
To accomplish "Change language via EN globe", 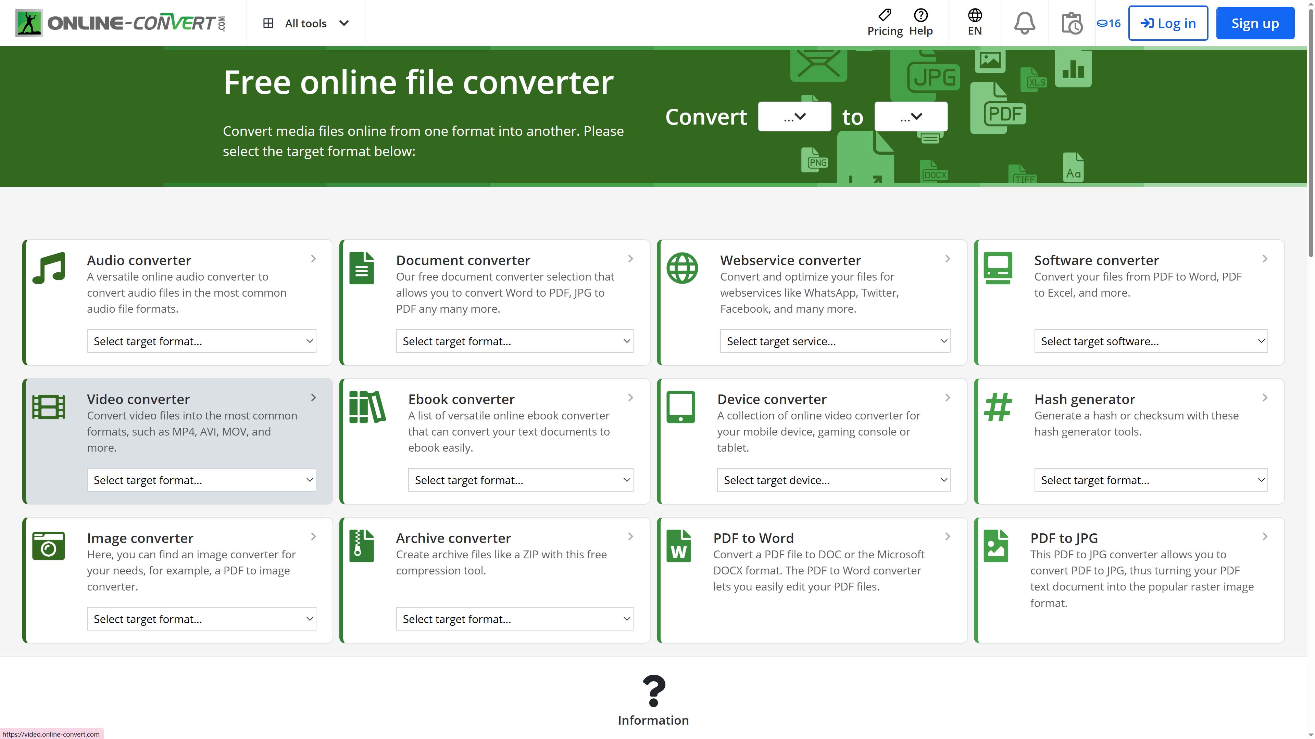I will click(975, 23).
